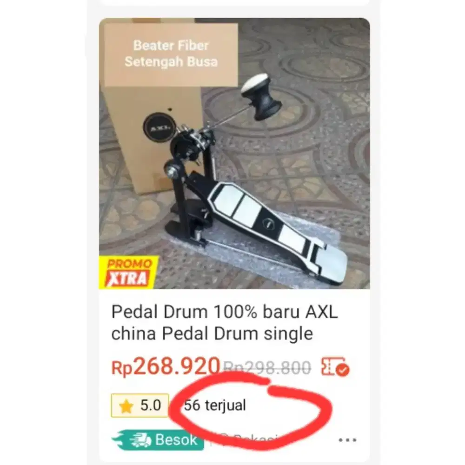Open product title Pedal Drum 100% baru AXL
The height and width of the screenshot is (465, 465).
point(225,312)
